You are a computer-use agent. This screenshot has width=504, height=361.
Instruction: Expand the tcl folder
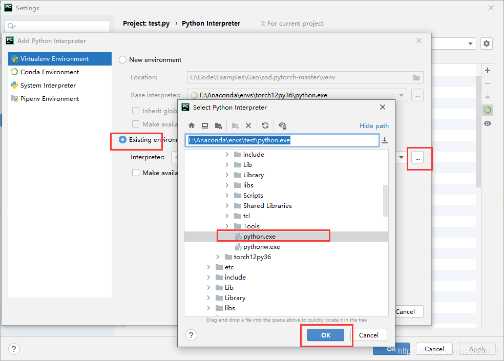pos(227,216)
